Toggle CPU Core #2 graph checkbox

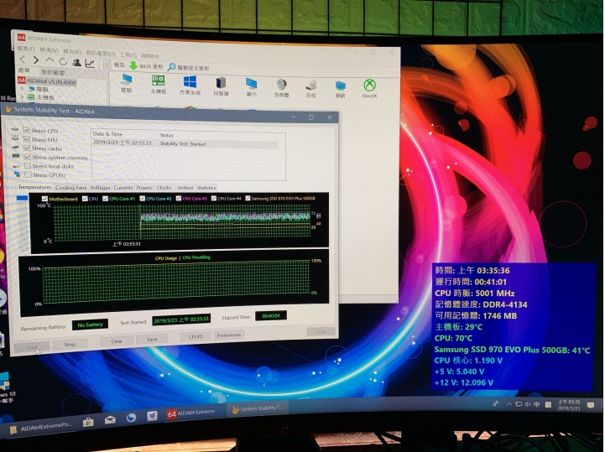(x=143, y=198)
